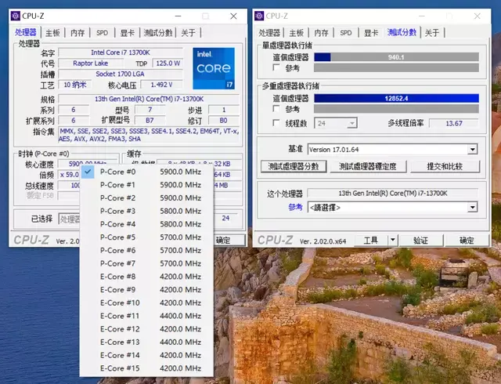This screenshot has width=501, height=384.
Task: Click the multi-thread 12852.4 score bar
Action: [x=396, y=98]
